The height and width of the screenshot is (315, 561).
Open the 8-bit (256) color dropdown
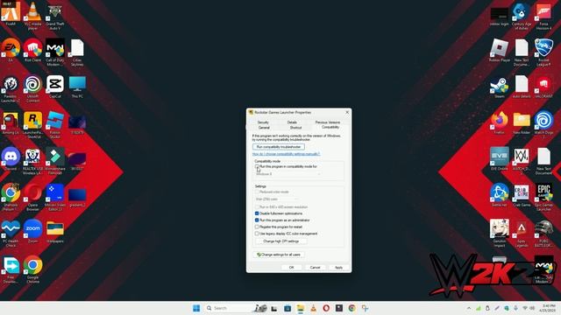point(276,199)
